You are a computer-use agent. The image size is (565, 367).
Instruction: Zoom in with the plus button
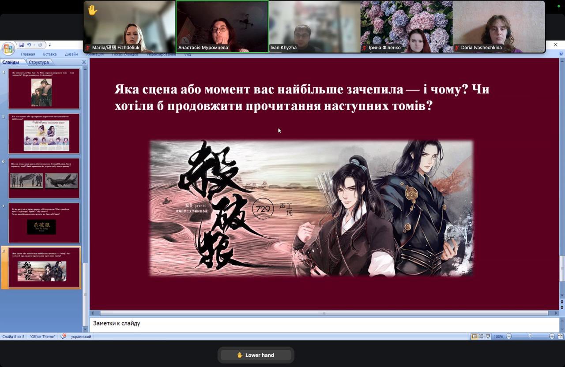coord(552,336)
